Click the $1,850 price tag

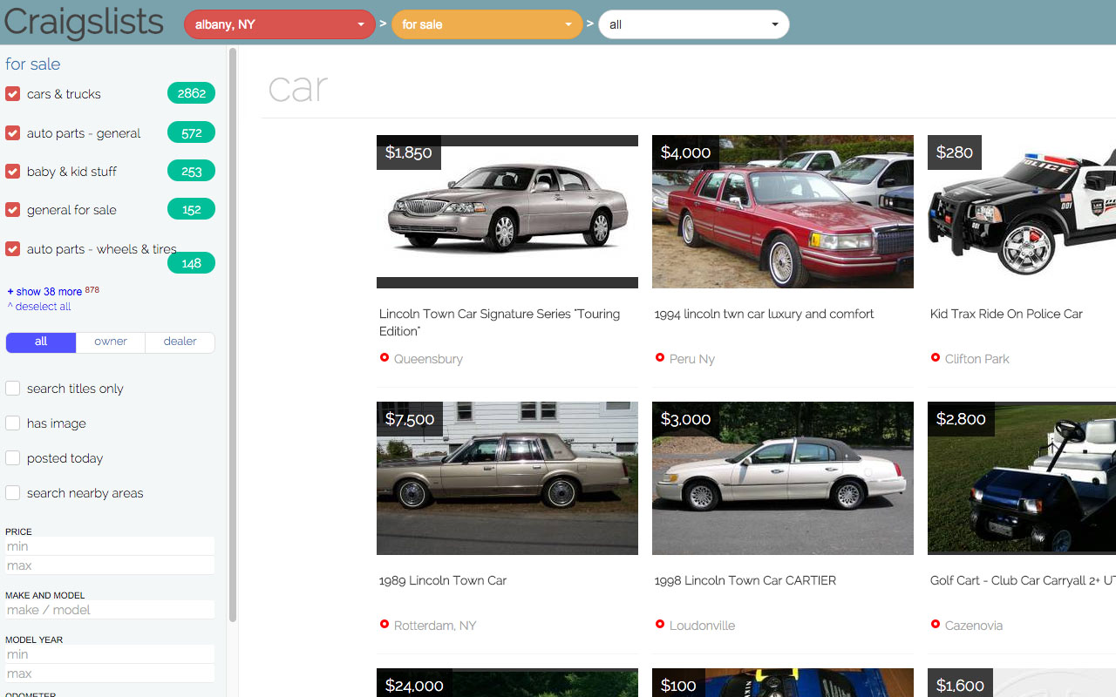[409, 152]
